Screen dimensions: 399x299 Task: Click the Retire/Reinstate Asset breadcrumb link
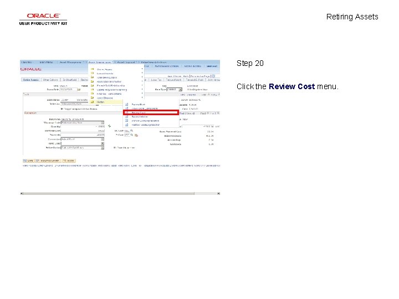point(154,62)
